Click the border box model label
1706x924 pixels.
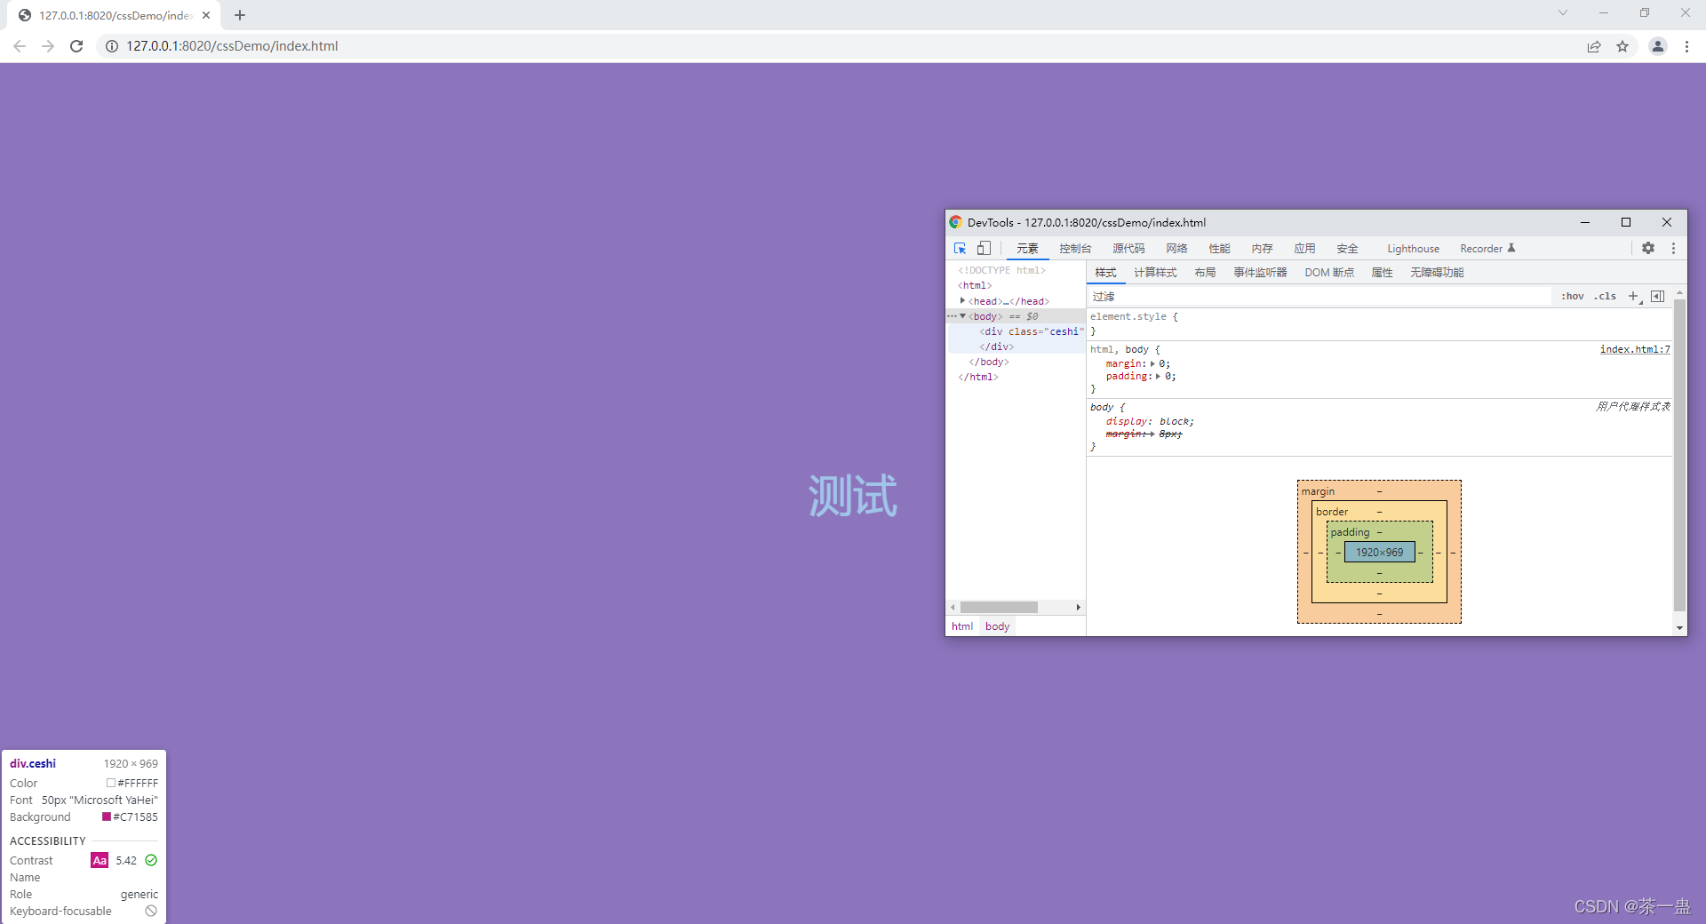(1332, 512)
